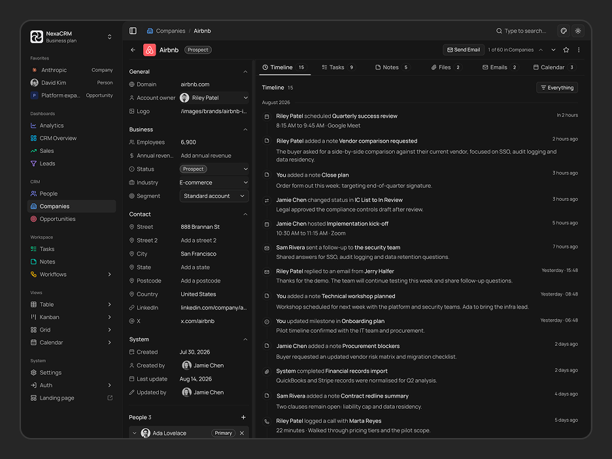Viewport: 612px width, 459px height.
Task: Open the three-dot more options menu
Action: 579,50
